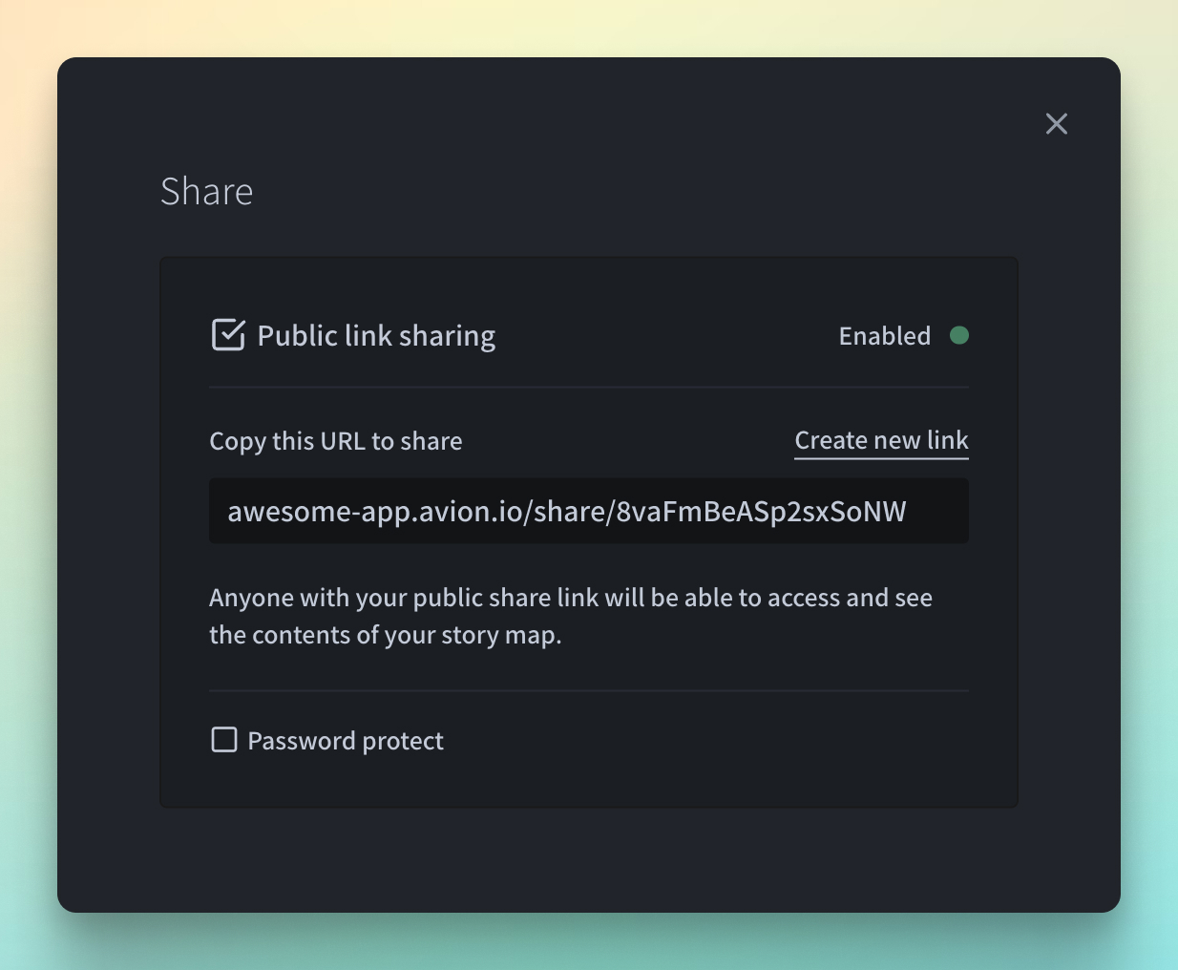The image size is (1178, 970).
Task: Click the Password protect label text
Action: click(346, 741)
